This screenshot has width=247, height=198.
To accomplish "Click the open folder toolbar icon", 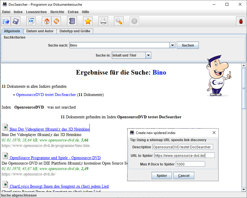I will click(6, 21).
